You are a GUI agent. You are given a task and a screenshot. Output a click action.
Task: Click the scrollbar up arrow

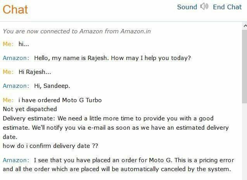pyautogui.click(x=245, y=26)
